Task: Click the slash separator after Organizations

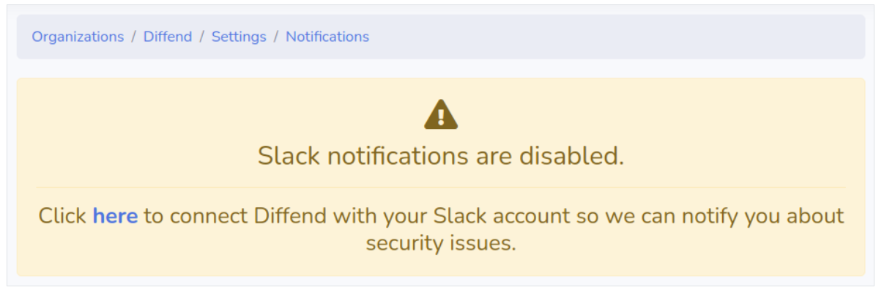Action: [134, 37]
